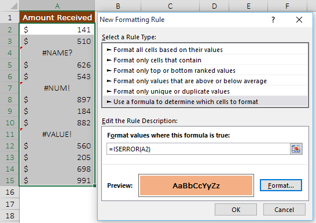
Task: Click cell with value 141
Action: (x=57, y=30)
